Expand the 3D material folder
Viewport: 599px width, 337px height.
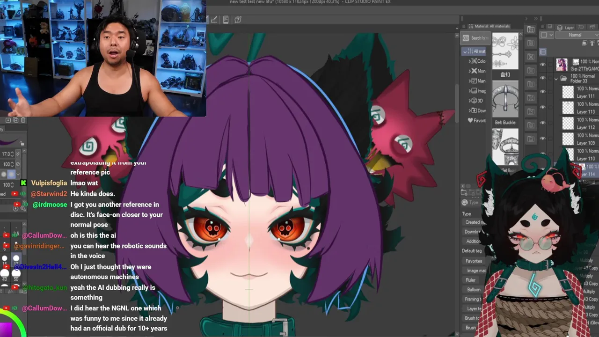point(469,101)
